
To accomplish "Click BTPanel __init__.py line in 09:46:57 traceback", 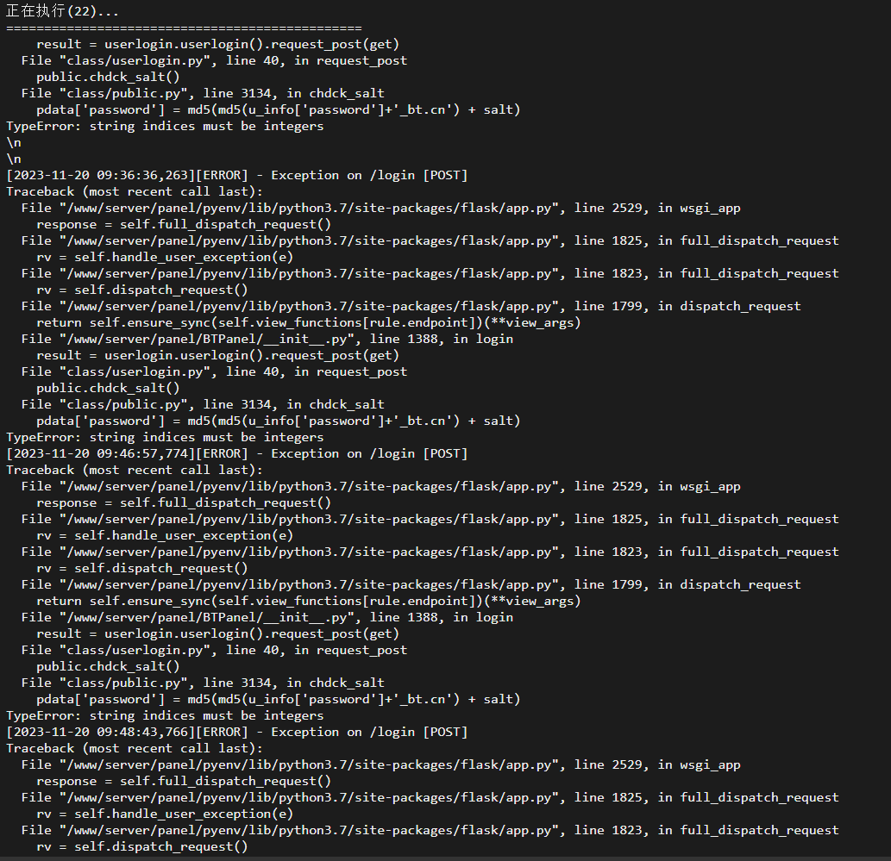I will pyautogui.click(x=267, y=617).
